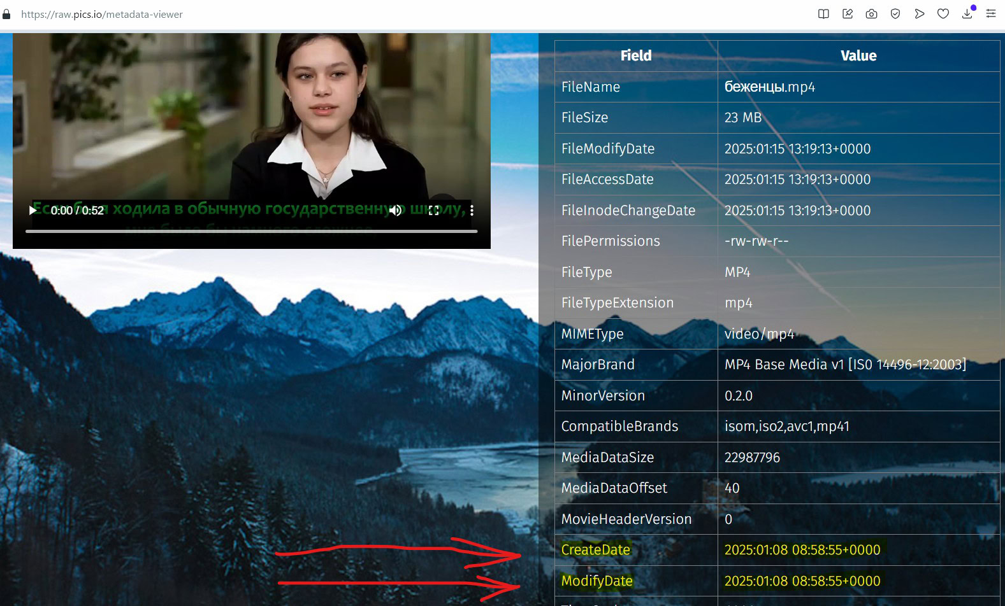Play the video
The image size is (1005, 606).
(x=33, y=210)
